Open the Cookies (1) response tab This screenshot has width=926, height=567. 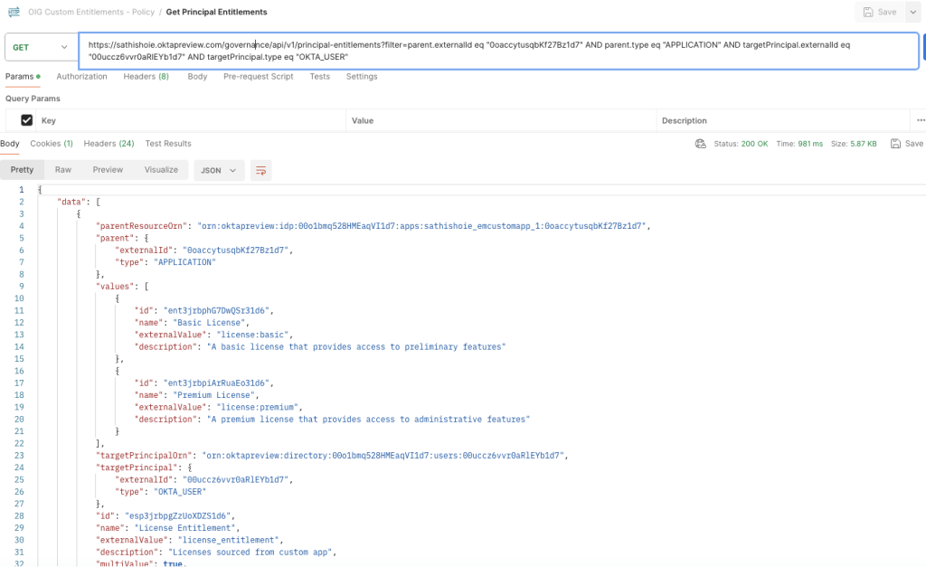coord(52,144)
